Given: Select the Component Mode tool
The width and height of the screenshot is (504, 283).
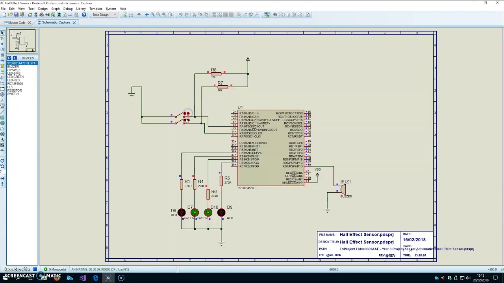Looking at the screenshot, I should point(2,38).
